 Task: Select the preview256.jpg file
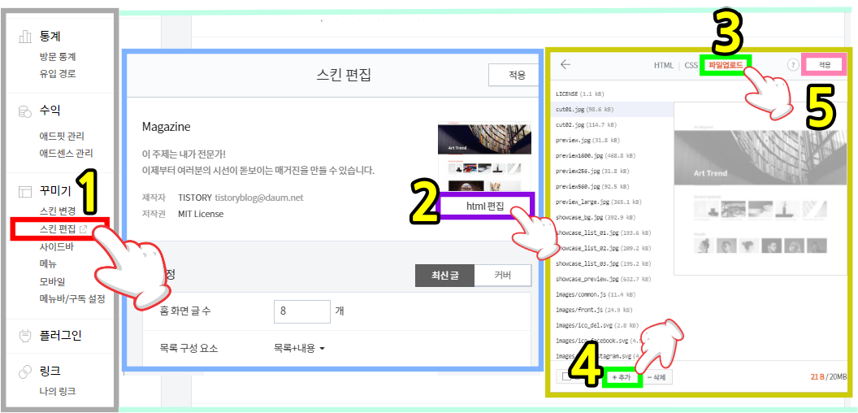coord(592,171)
